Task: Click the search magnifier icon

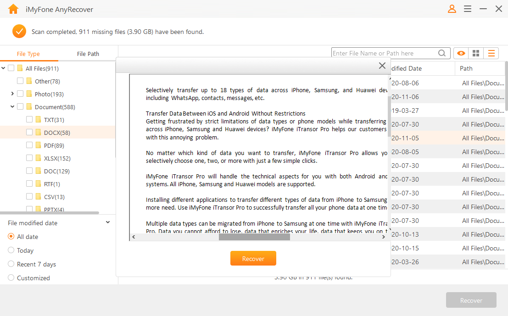Action: click(x=441, y=53)
